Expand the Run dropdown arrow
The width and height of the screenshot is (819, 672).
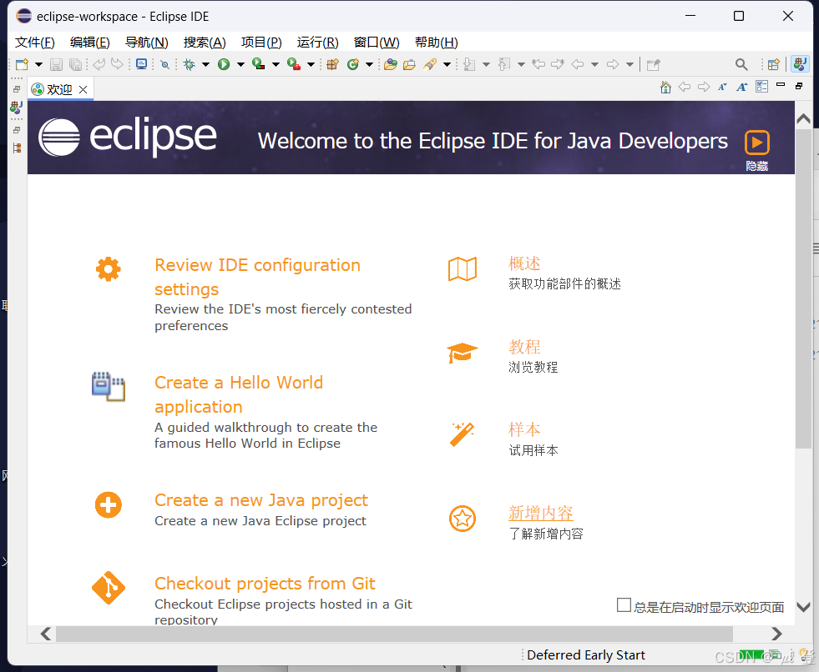[240, 65]
